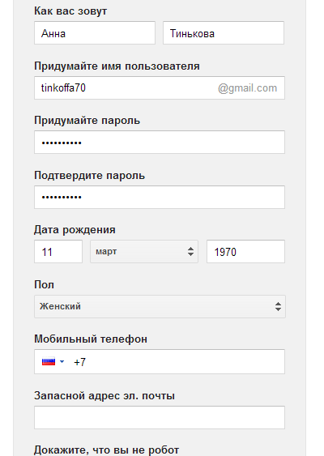The image size is (324, 456).
Task: Click the @gmail.com suffix text
Action: (x=247, y=88)
